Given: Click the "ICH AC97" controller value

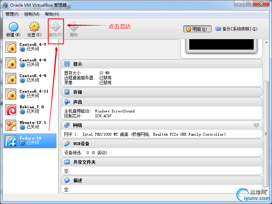Looking at the screenshot, I should pyautogui.click(x=103, y=116).
